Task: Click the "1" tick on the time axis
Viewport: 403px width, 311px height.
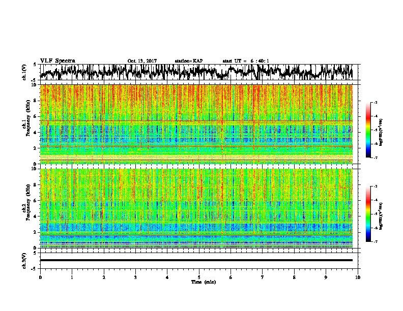Action: click(x=72, y=277)
